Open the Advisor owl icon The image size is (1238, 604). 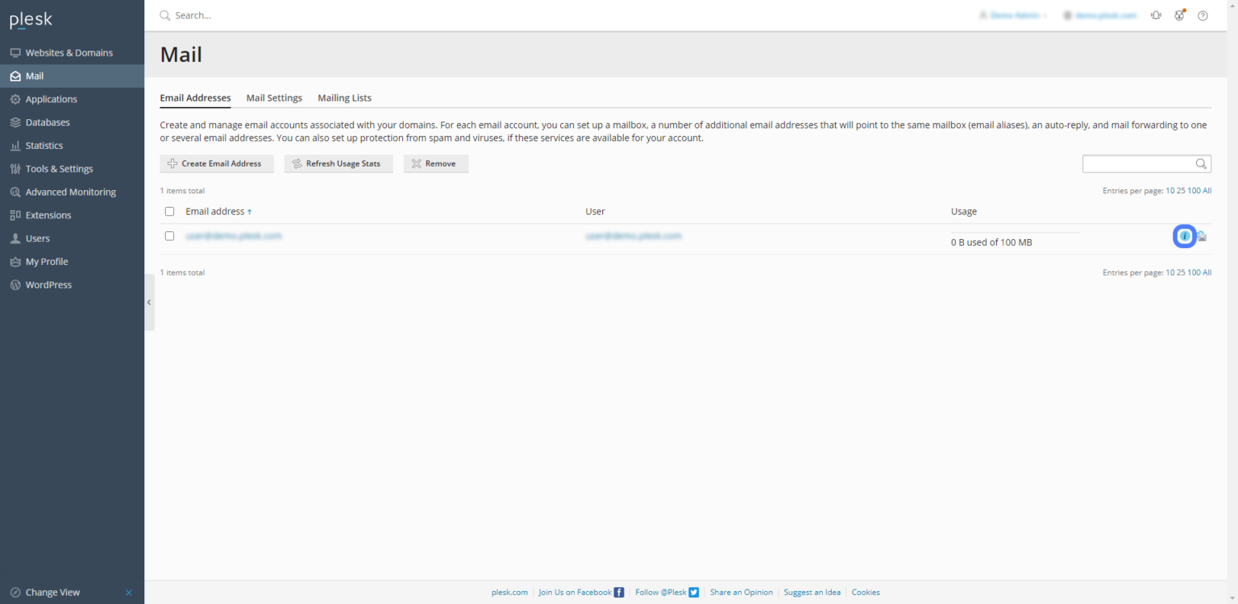[x=1180, y=15]
